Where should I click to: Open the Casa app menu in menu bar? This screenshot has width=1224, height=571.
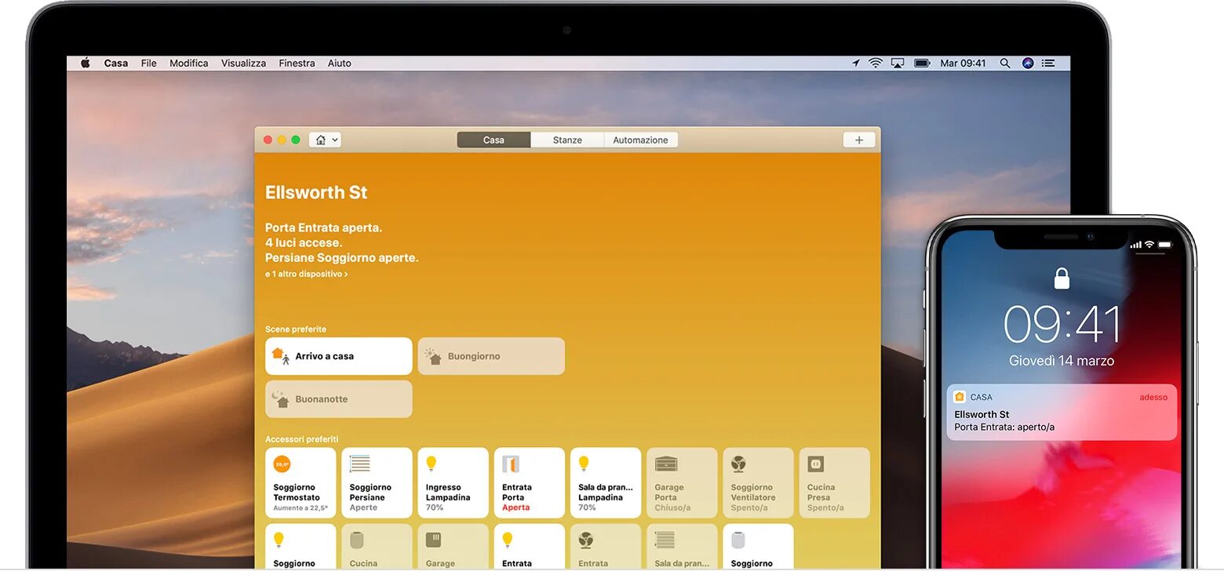click(116, 63)
